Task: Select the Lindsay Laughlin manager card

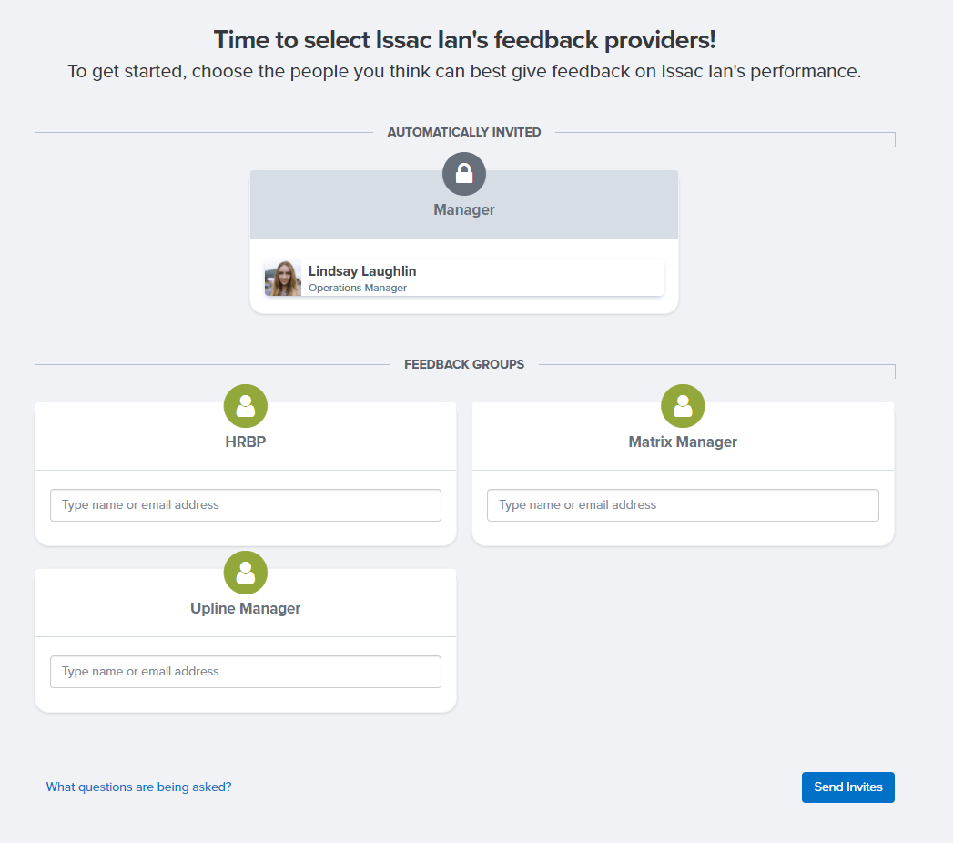Action: 463,279
